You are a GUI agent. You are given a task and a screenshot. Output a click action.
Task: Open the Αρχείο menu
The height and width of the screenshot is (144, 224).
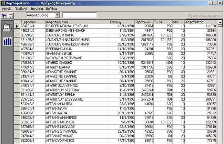coord(7,8)
